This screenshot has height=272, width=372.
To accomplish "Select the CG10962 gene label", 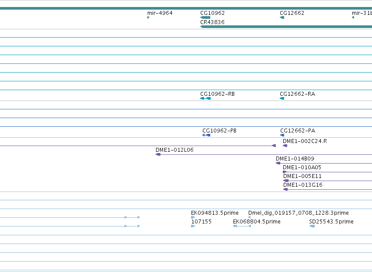I will pos(212,13).
